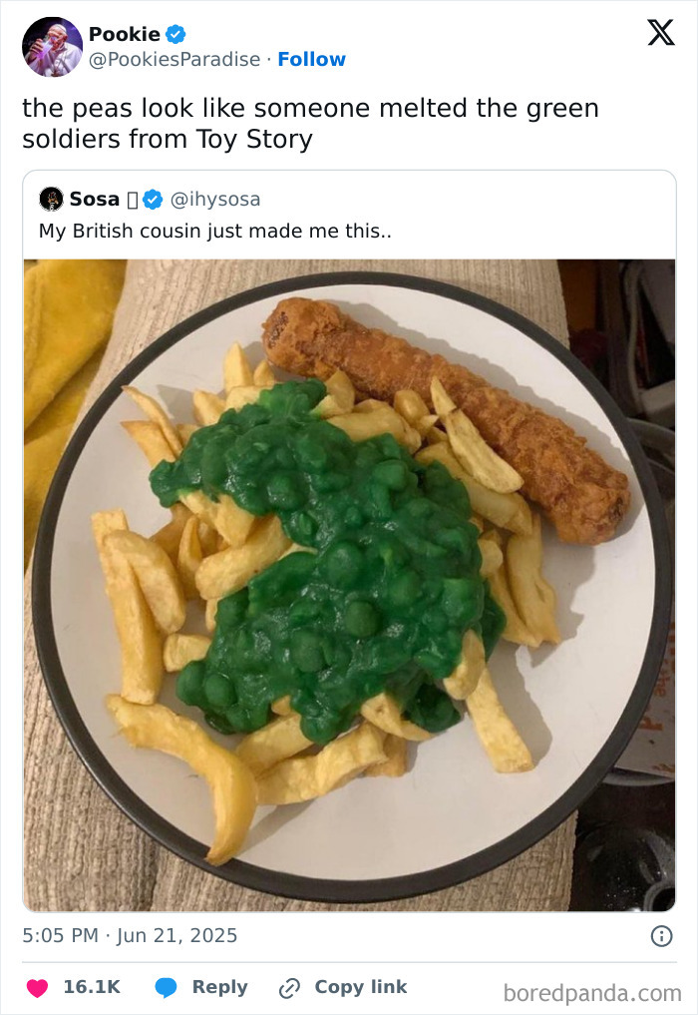This screenshot has height=1015, width=698.
Task: Follow @PookiesParadise
Action: coord(312,59)
